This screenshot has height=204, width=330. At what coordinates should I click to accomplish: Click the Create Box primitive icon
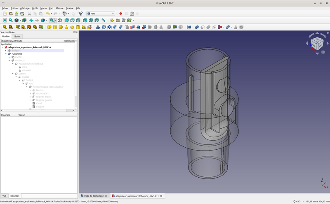(x=49, y=27)
